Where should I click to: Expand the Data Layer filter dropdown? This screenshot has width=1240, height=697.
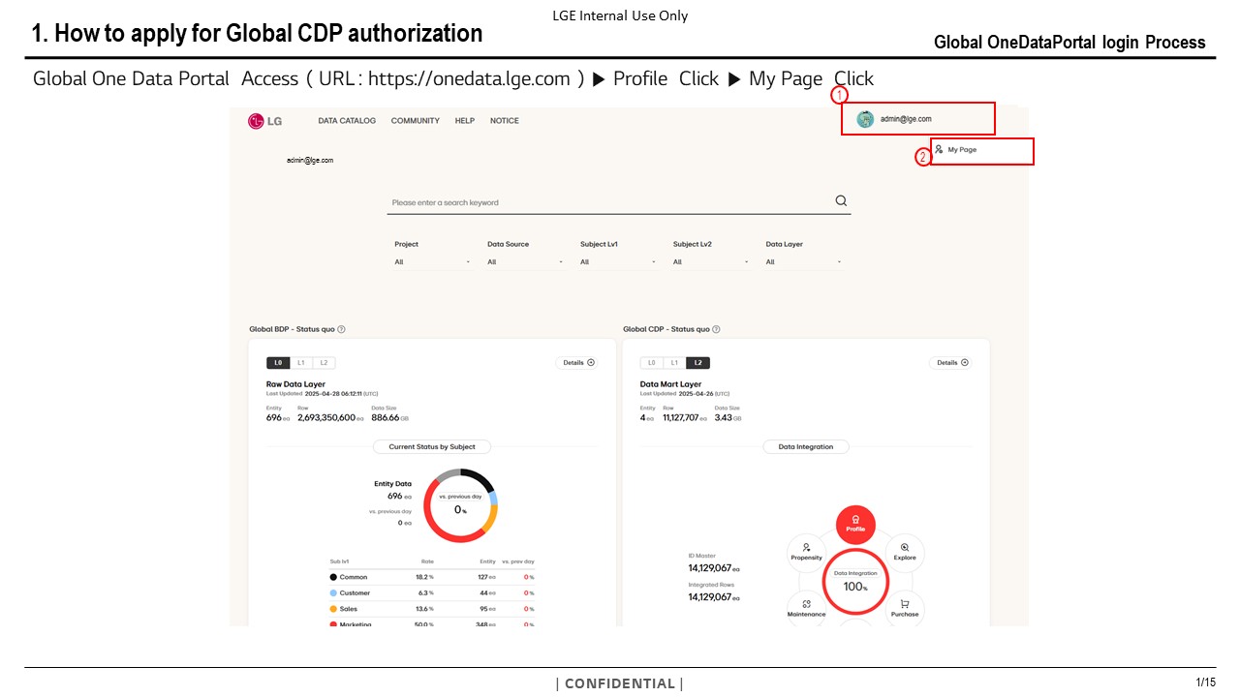[x=803, y=262]
